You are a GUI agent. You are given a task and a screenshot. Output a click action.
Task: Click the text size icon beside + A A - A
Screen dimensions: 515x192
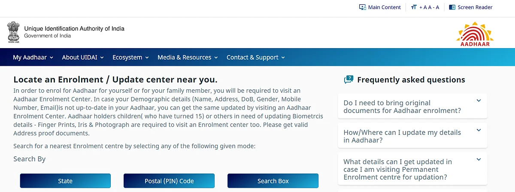click(x=414, y=7)
